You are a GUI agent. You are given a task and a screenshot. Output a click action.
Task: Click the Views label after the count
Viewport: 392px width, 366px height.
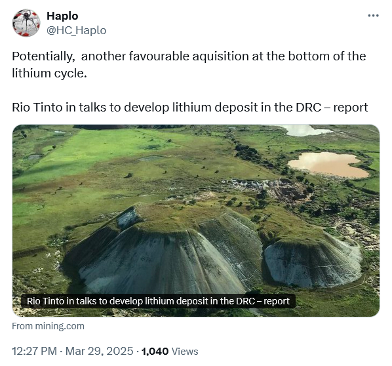(185, 351)
